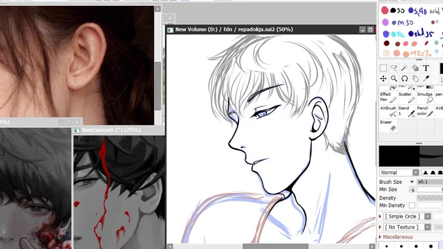
Task: Select the magic wand tool
Action: click(x=405, y=68)
